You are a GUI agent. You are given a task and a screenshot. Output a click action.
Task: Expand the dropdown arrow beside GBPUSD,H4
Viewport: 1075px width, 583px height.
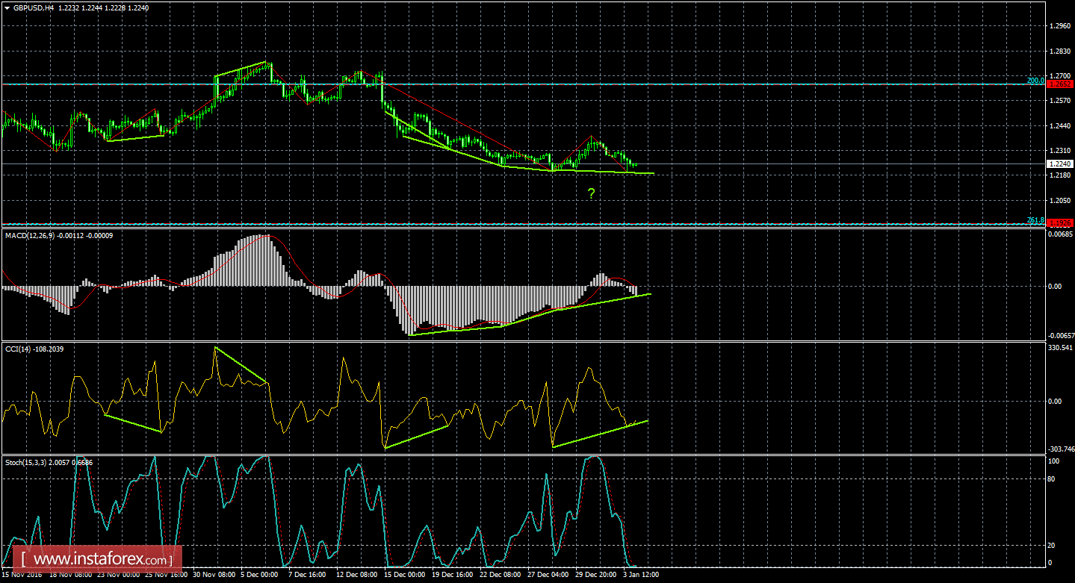coord(7,7)
